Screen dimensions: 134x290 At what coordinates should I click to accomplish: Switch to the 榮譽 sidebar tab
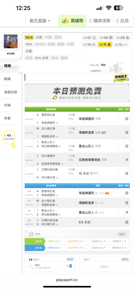click(x=11, y=118)
